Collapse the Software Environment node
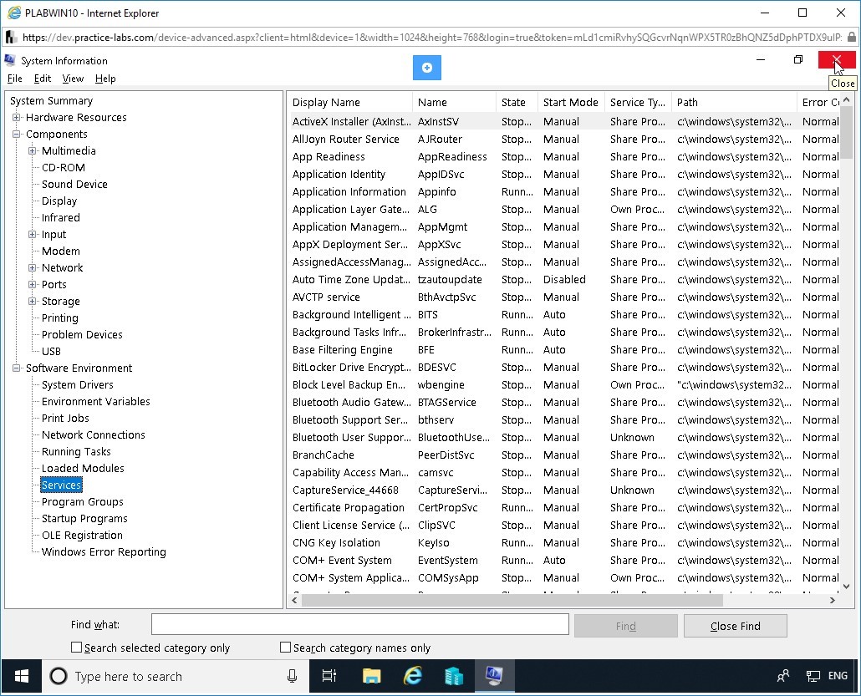 (x=17, y=368)
